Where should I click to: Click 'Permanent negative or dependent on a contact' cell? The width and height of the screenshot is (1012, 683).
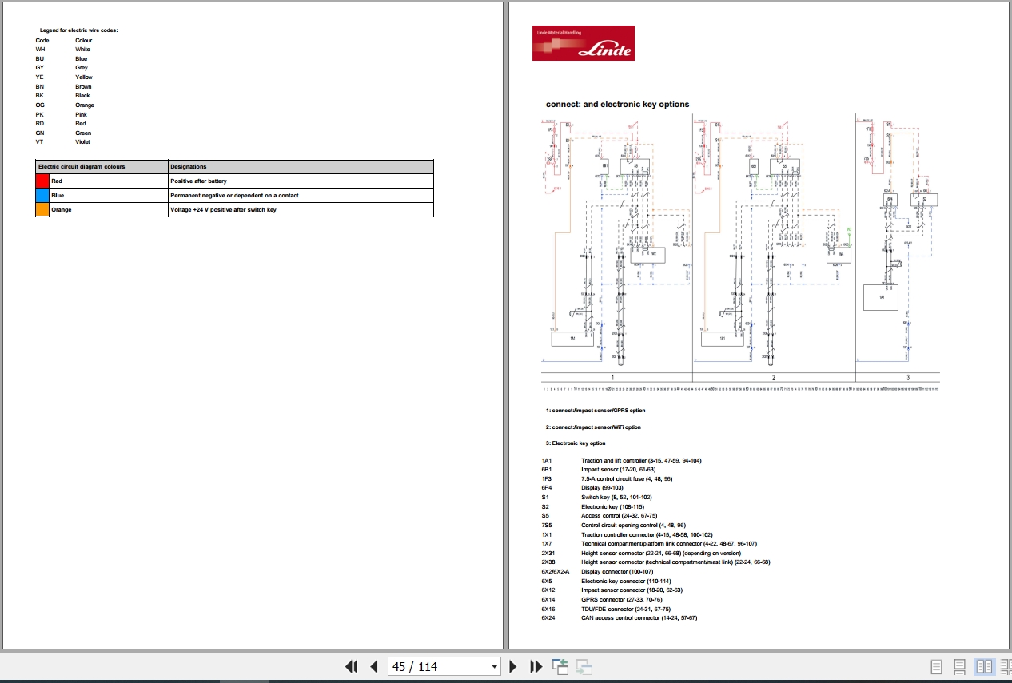[x=301, y=195]
